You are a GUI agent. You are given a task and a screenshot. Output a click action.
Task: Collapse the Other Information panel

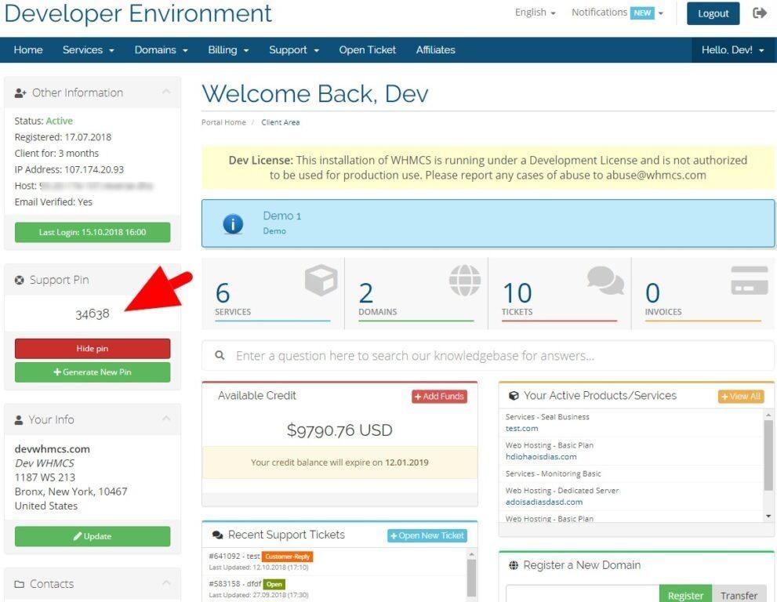166,92
